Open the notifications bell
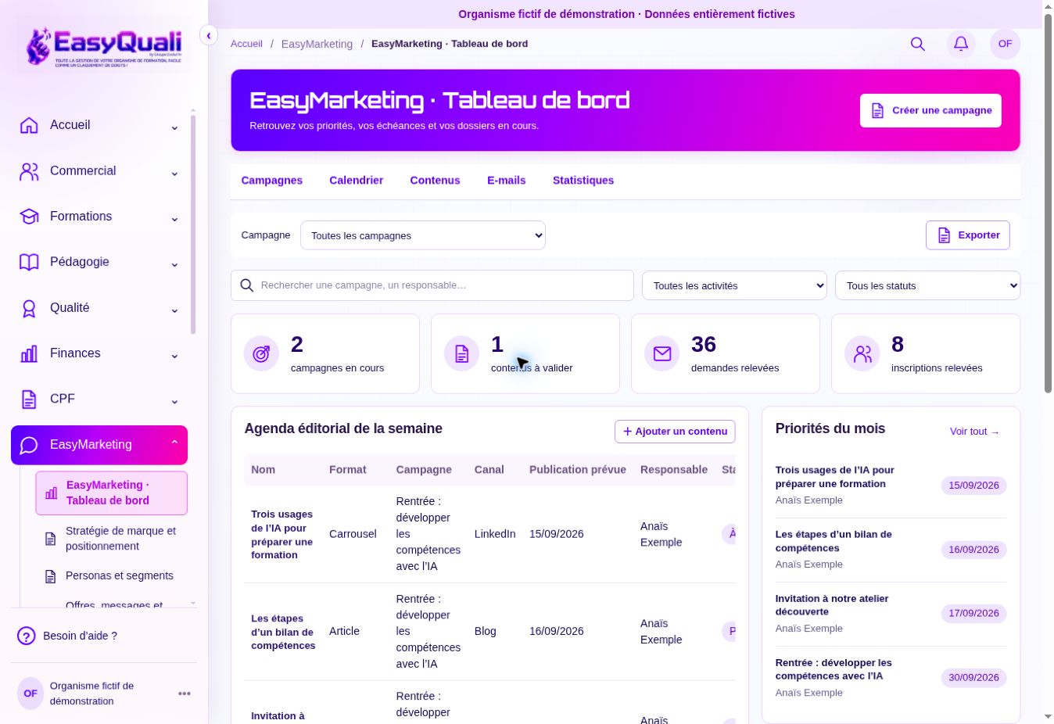Image resolution: width=1054 pixels, height=724 pixels. click(x=961, y=44)
